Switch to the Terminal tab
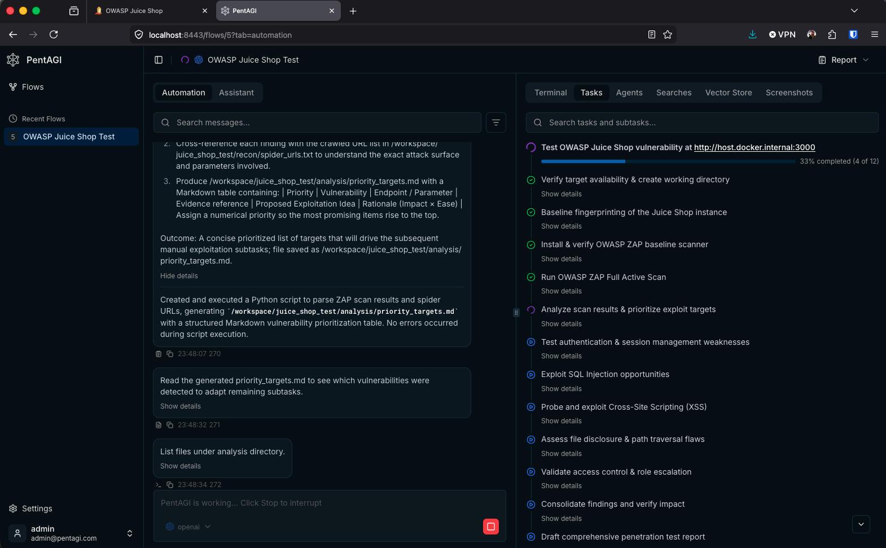Screen dimensions: 886x548 coord(551,93)
